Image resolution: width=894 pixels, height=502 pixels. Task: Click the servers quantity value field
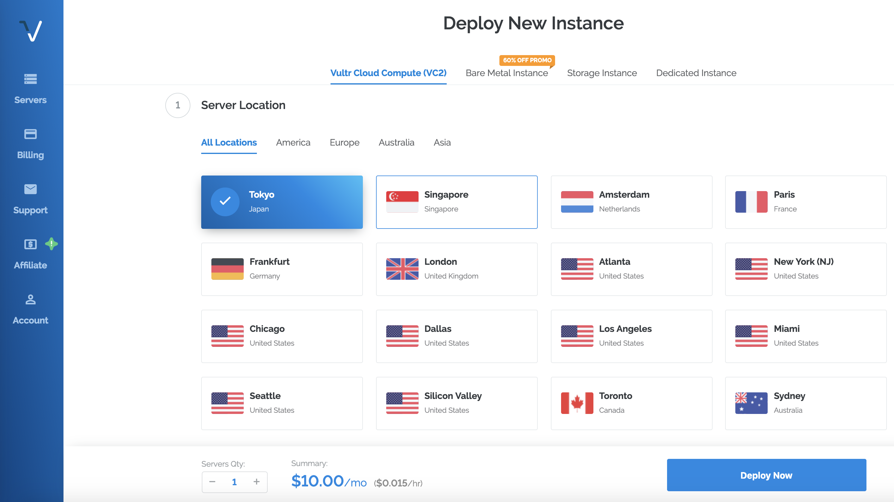click(234, 482)
